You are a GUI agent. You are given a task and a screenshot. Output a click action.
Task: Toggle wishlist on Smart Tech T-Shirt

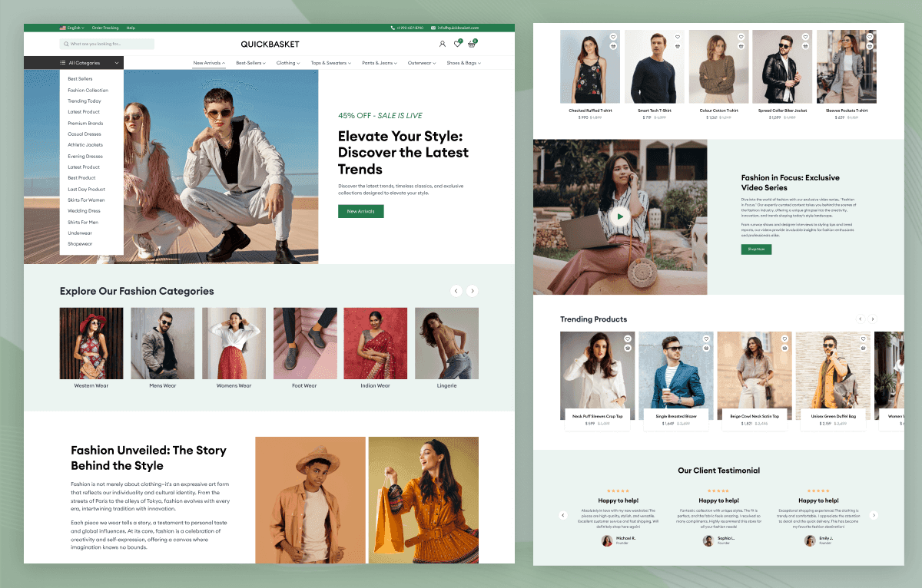(677, 36)
